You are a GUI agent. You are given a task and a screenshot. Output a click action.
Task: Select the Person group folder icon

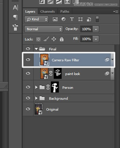point(42,87)
